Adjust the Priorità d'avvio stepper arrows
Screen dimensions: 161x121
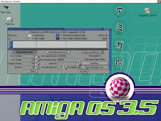[65, 67]
